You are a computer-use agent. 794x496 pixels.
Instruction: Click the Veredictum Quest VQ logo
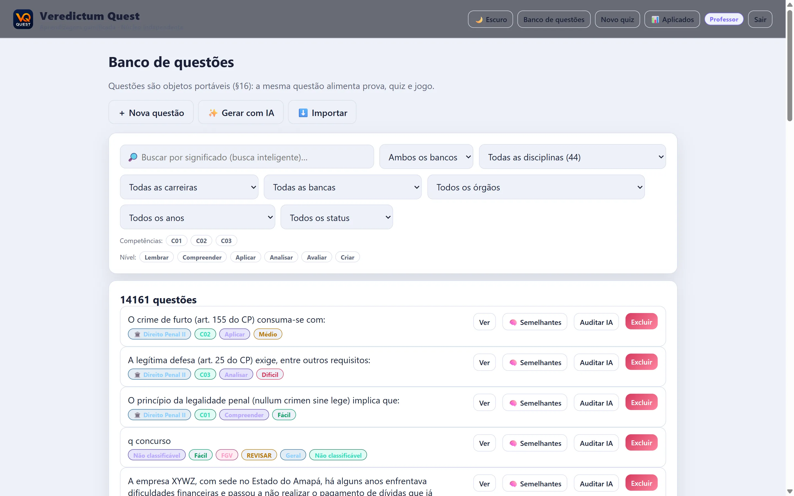click(23, 19)
